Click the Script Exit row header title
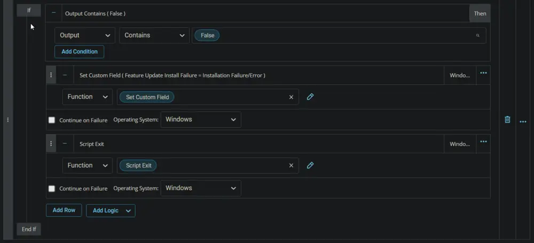Screen dimensions: 534x243 click(x=92, y=144)
